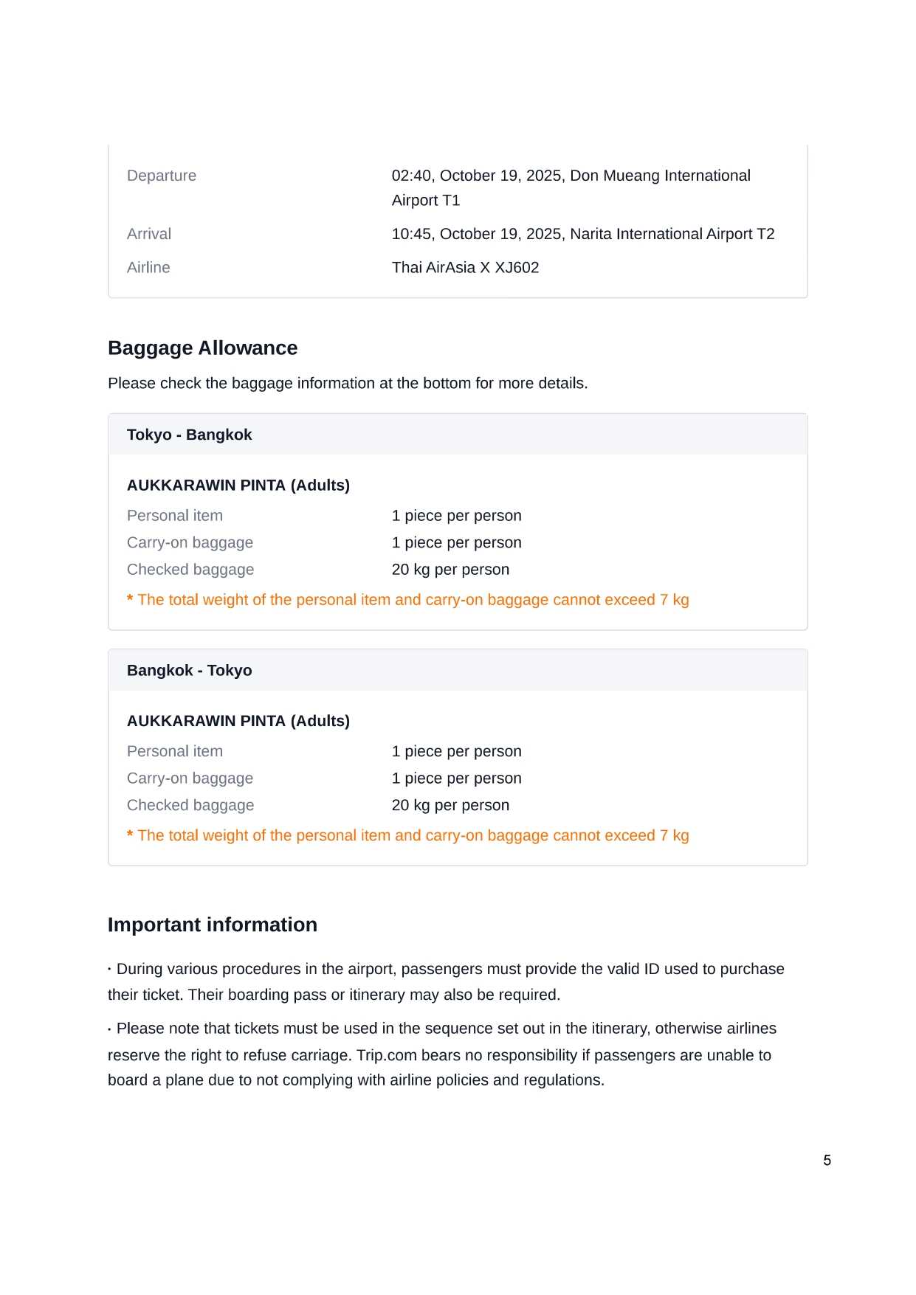916x1295 pixels.
Task: Click the Important information heading
Action: [x=212, y=925]
